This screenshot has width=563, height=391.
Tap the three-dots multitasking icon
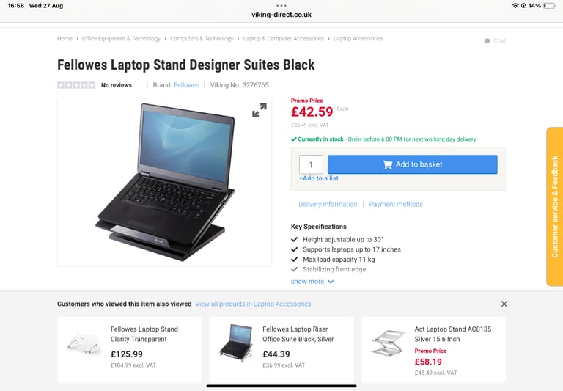point(281,6)
